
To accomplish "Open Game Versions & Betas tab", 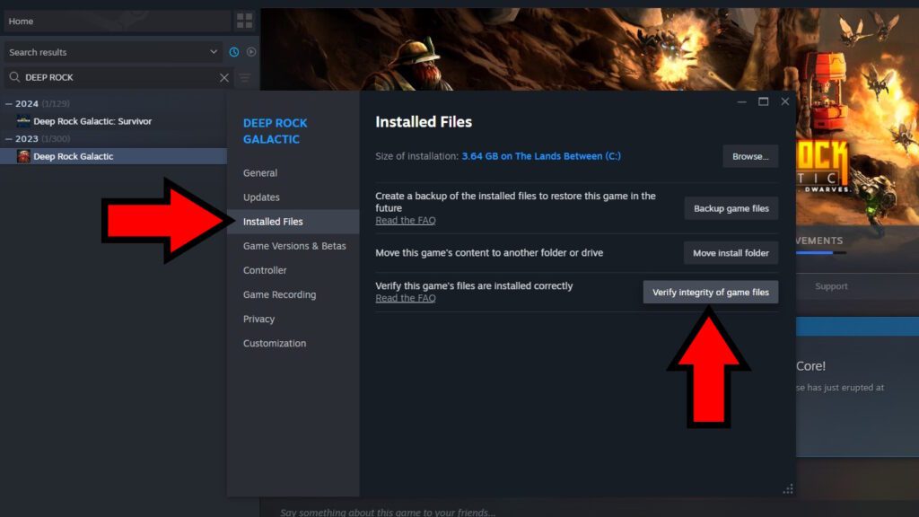I will coord(293,246).
